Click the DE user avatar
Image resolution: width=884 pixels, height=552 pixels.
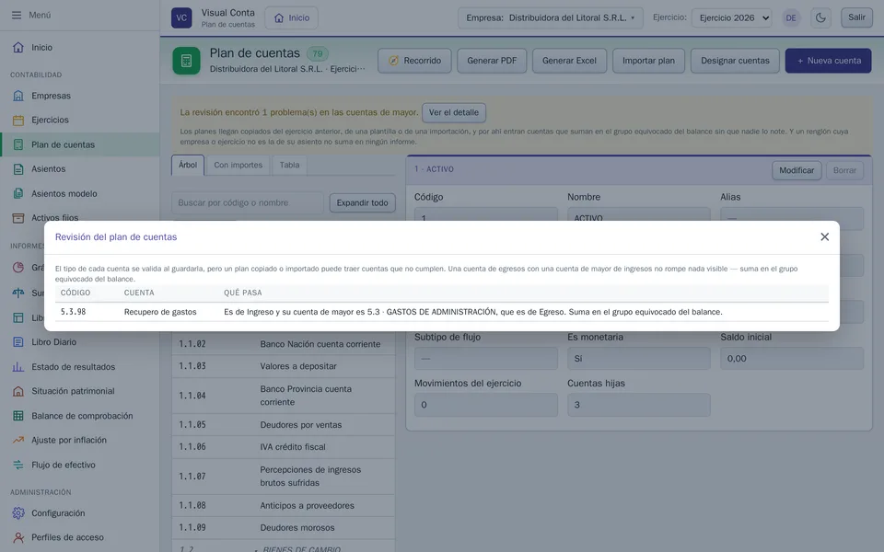(791, 18)
